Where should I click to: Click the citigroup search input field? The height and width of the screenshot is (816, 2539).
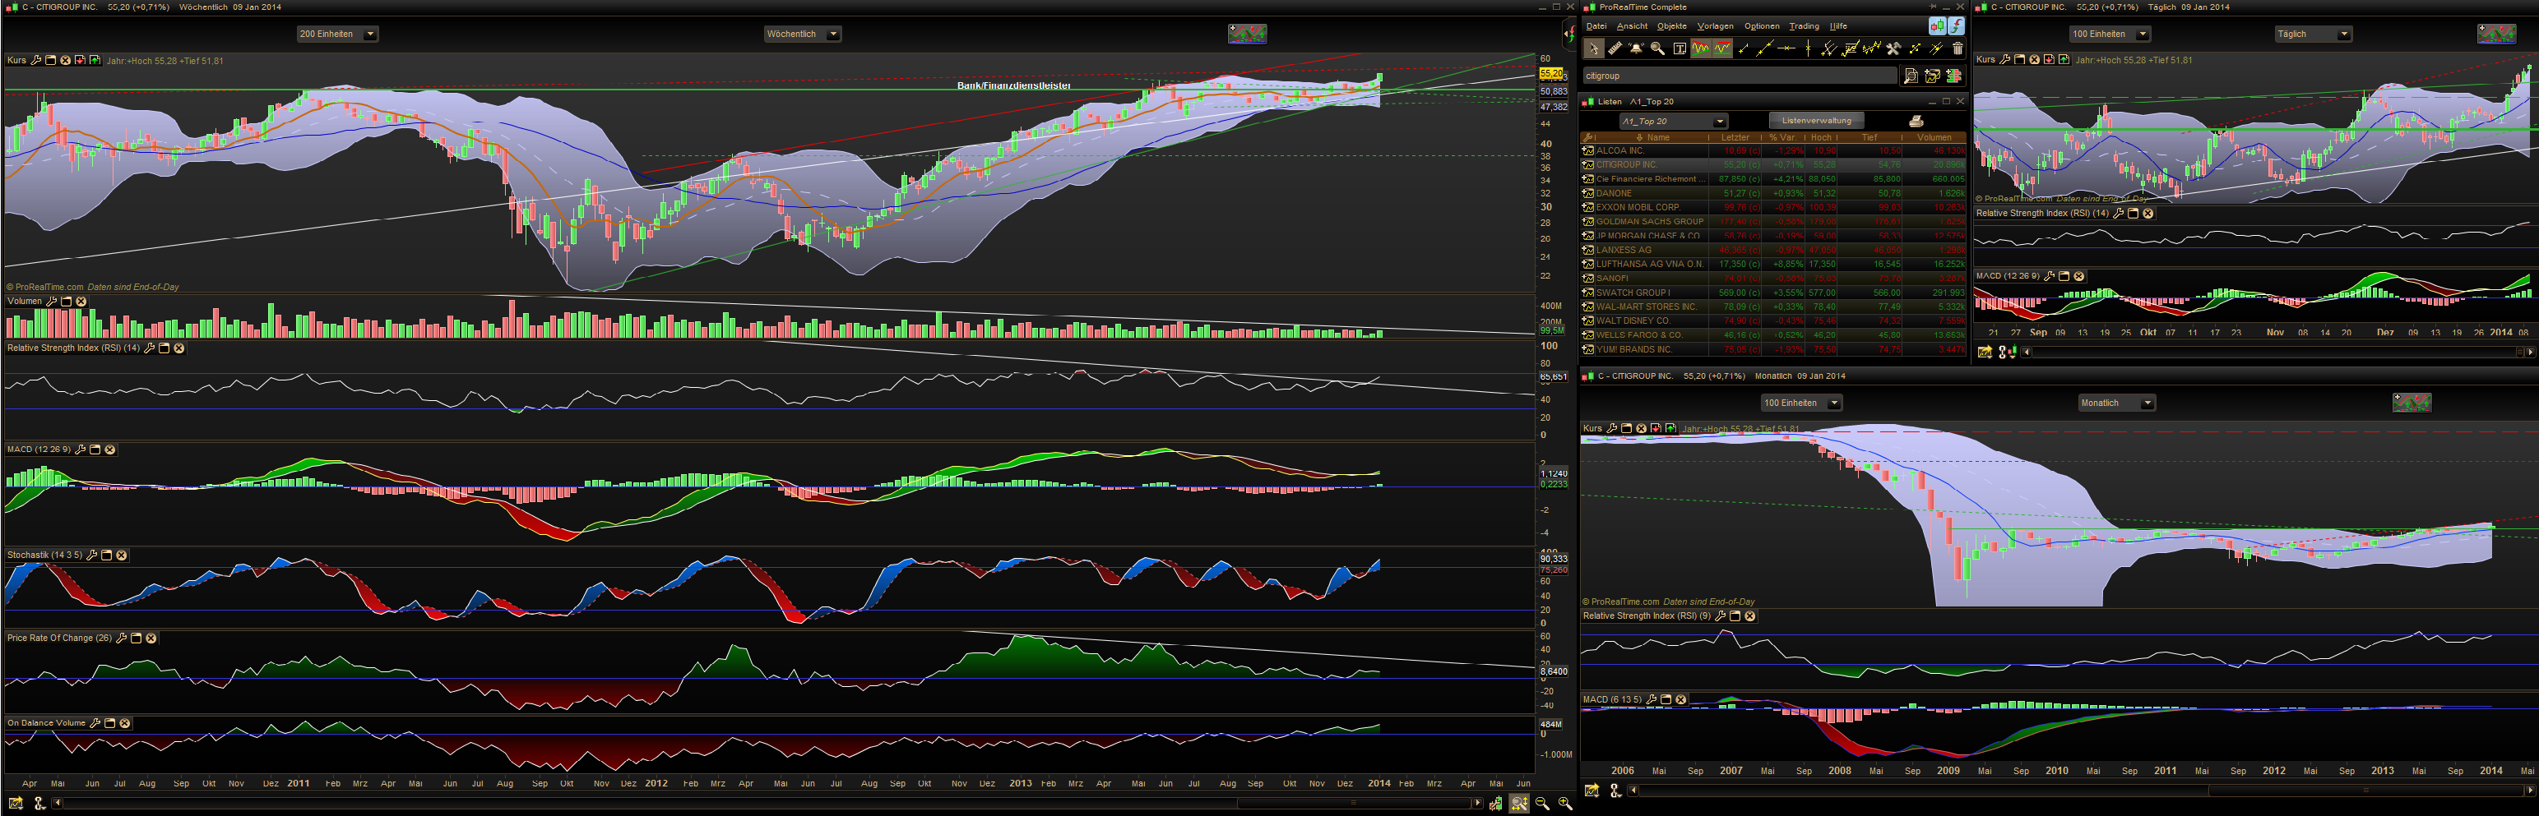click(x=1739, y=76)
